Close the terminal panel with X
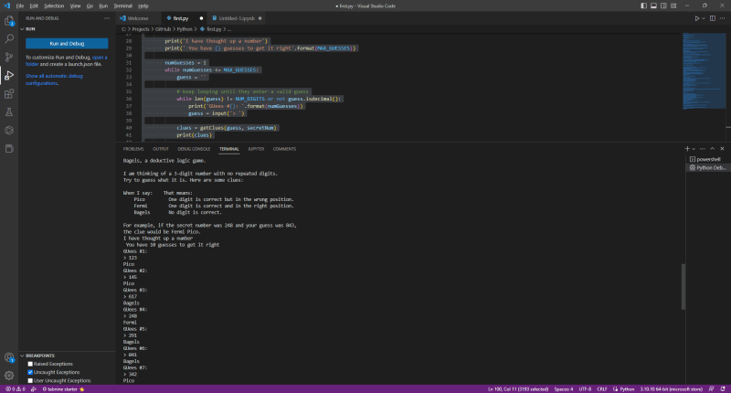 pyautogui.click(x=722, y=149)
